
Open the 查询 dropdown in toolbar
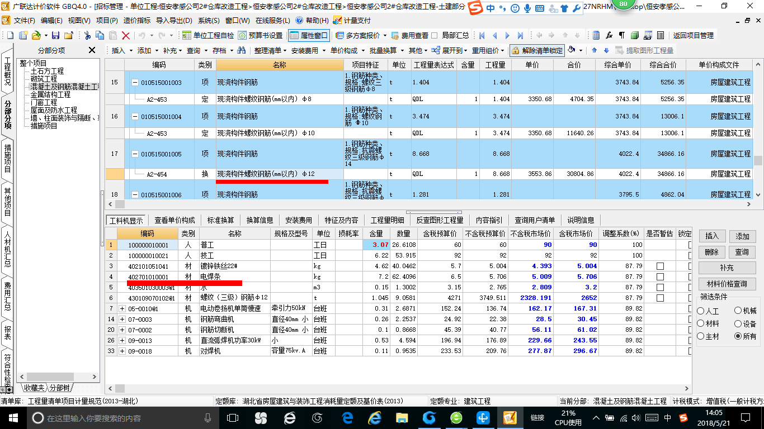tap(197, 50)
